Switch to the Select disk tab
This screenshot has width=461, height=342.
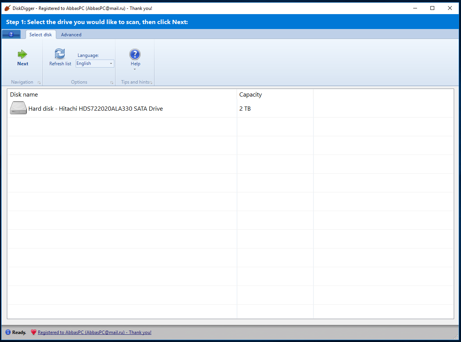pyautogui.click(x=41, y=34)
